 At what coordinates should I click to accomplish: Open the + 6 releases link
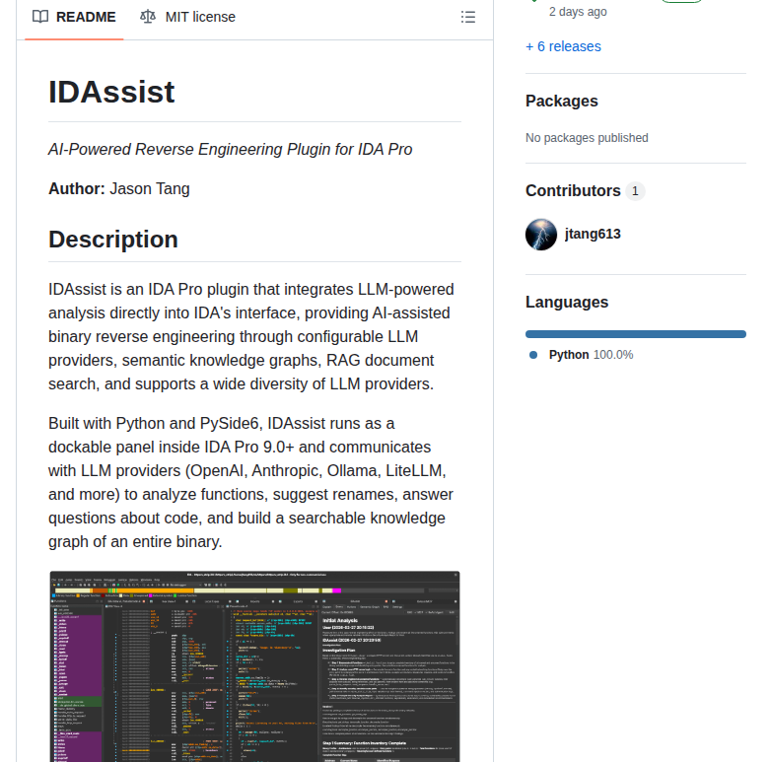563,46
